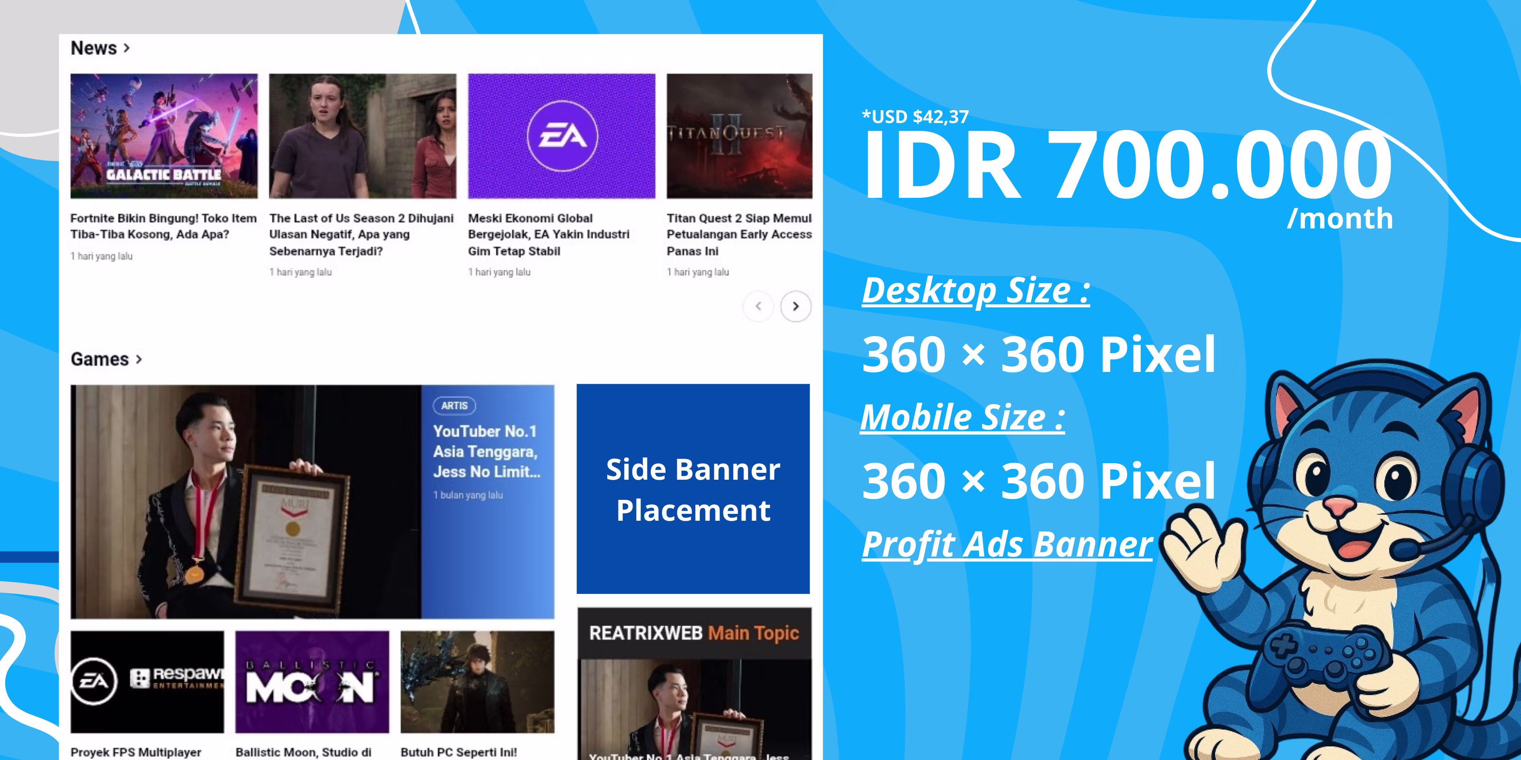Image resolution: width=1521 pixels, height=760 pixels.
Task: Open the featured MURI certificate photo
Action: click(x=245, y=501)
